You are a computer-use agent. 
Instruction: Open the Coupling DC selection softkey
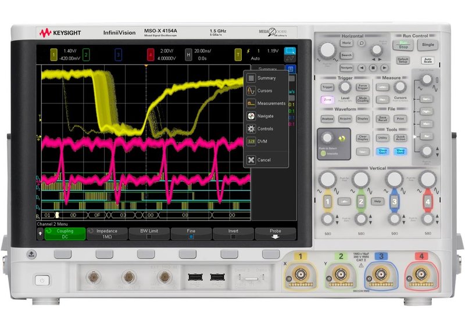[65, 233]
